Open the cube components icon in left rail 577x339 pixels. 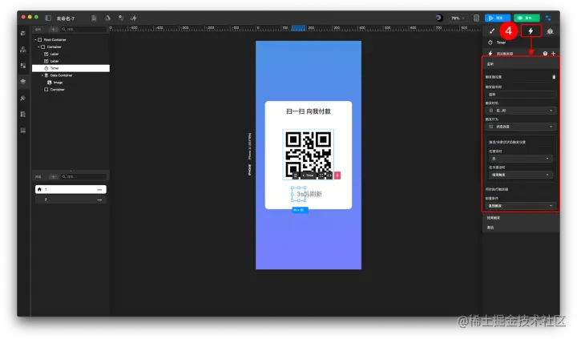click(23, 33)
